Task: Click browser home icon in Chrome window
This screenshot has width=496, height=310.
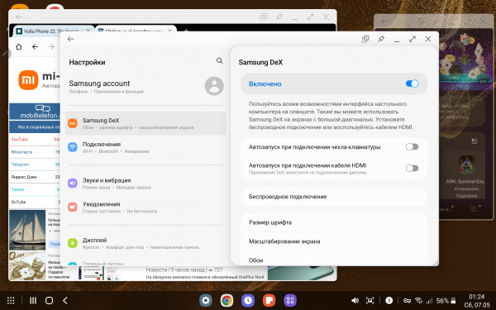Action: [x=19, y=47]
